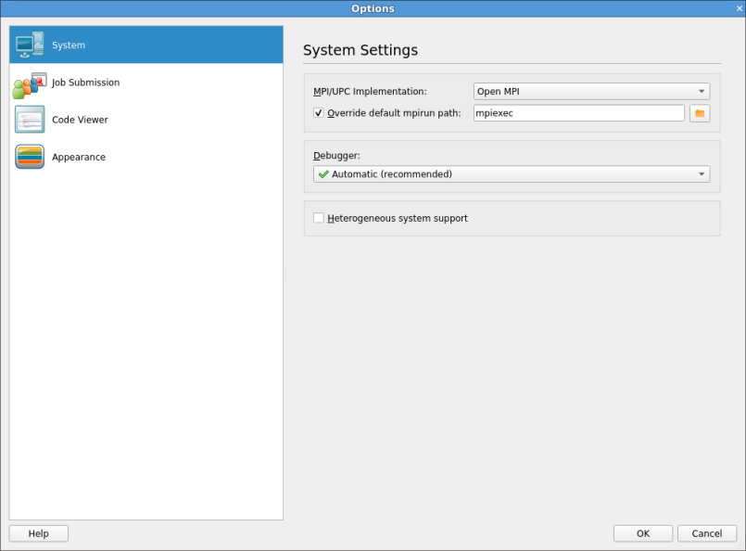Click the Job Submission people icon
746x551 pixels.
[x=30, y=85]
